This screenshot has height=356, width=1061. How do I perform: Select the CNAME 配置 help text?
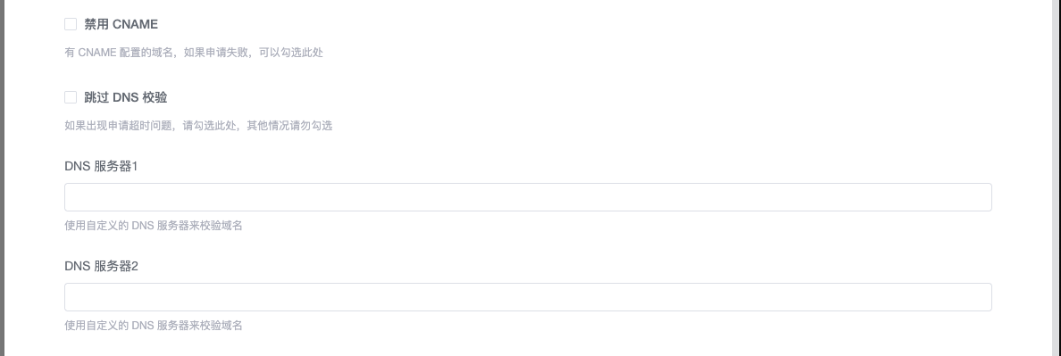click(x=194, y=53)
